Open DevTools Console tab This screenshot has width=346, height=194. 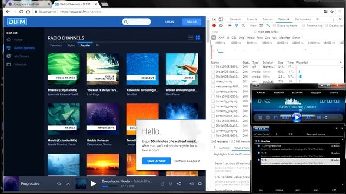point(252,19)
